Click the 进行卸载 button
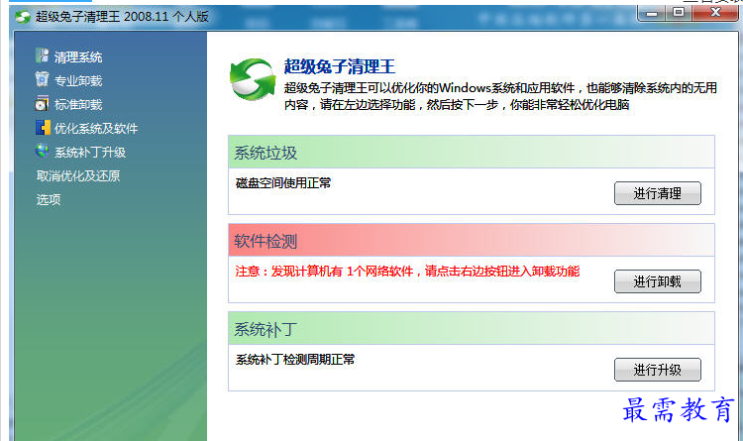The image size is (743, 441). [657, 281]
